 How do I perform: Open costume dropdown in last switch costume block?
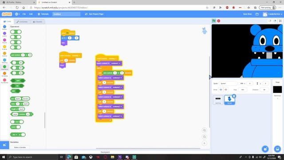point(117,116)
